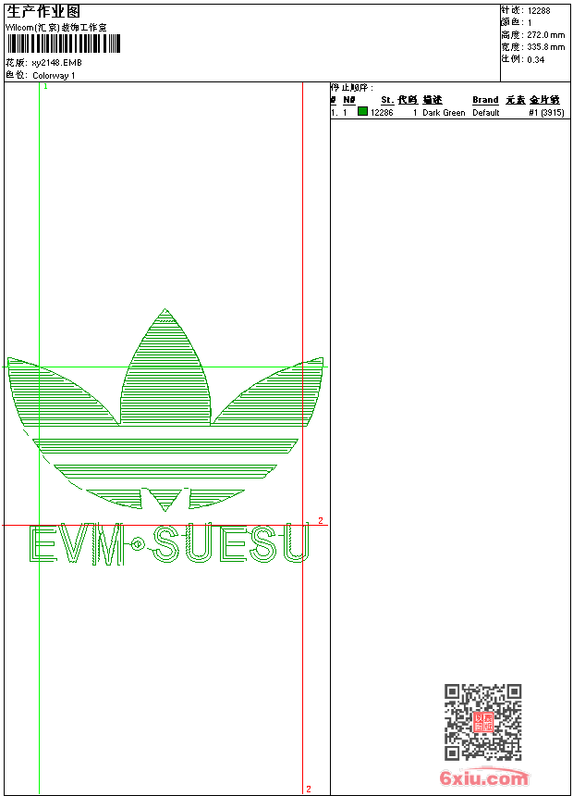Select the "Colorway 1" text
This screenshot has height=796, width=573.
point(54,76)
